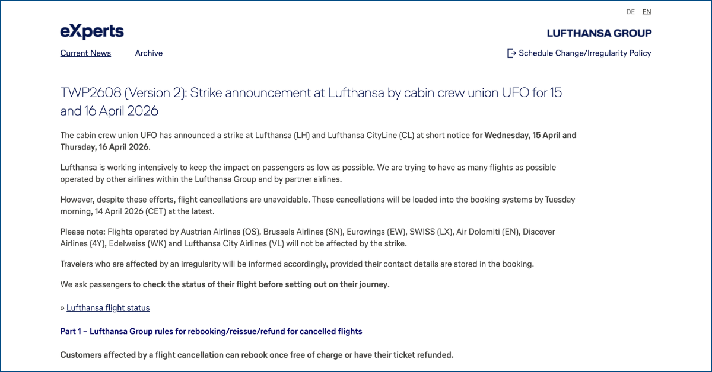
Task: Click the "However, despite these efforts" paragraph
Action: [x=317, y=206]
